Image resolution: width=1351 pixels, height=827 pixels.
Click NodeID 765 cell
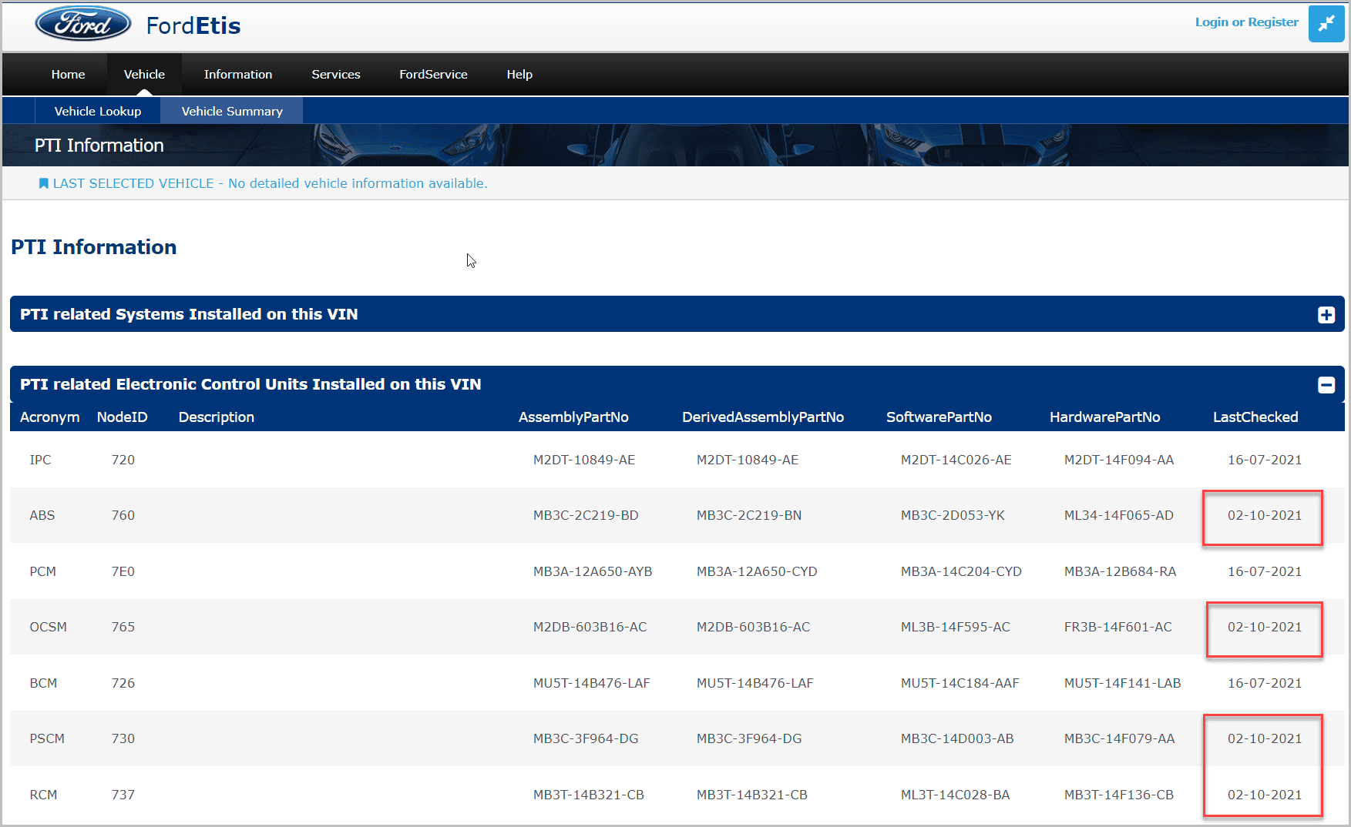point(123,627)
